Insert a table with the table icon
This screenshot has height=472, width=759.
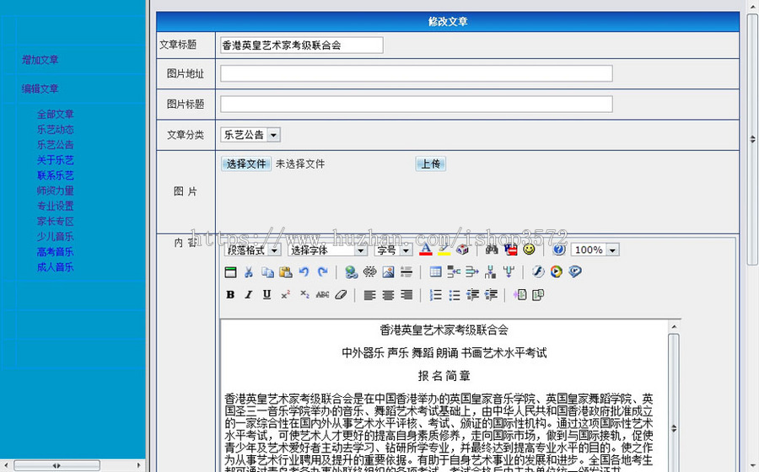click(x=436, y=272)
